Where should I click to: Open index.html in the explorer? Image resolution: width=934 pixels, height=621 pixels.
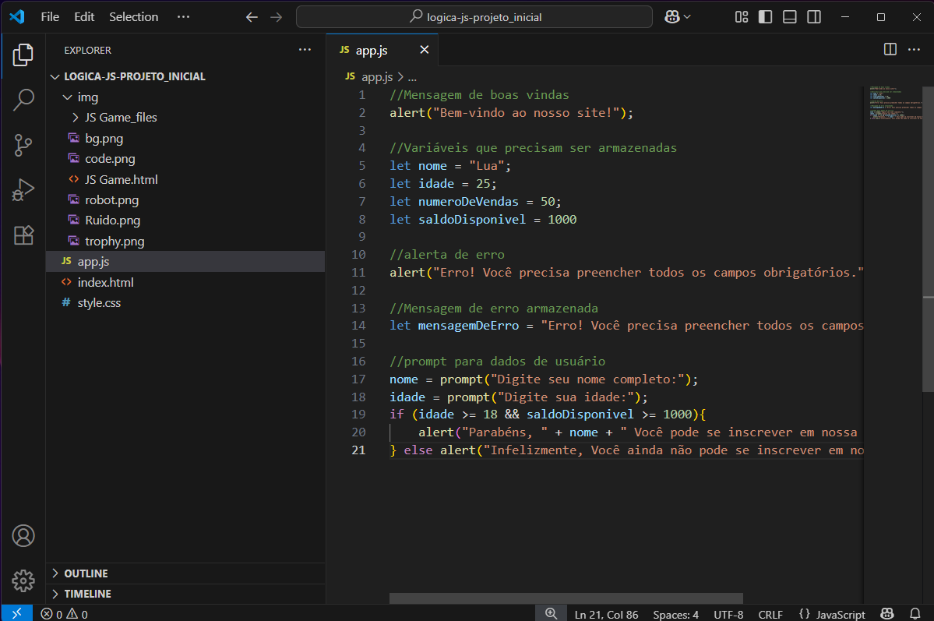pos(105,283)
